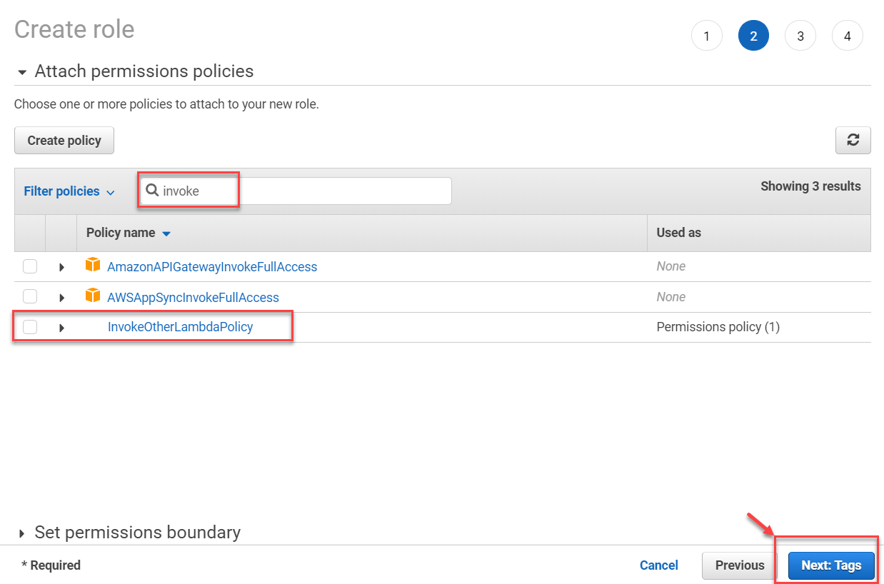Proceed by clicking Next: Tags

(830, 565)
